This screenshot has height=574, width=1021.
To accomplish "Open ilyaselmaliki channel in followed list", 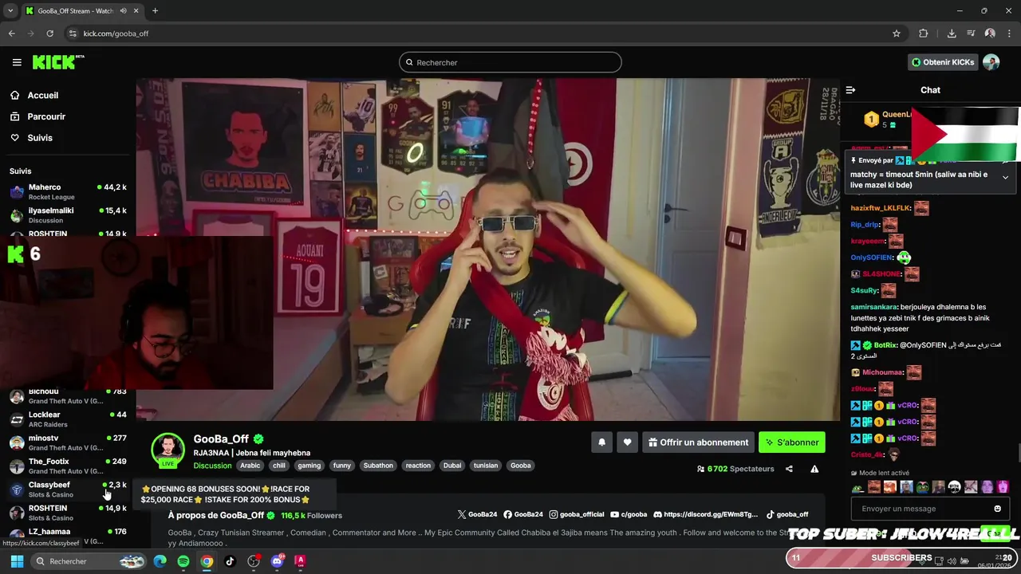I will click(x=68, y=215).
